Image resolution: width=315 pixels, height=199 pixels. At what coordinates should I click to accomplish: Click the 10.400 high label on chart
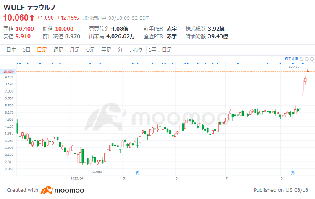tap(294, 67)
